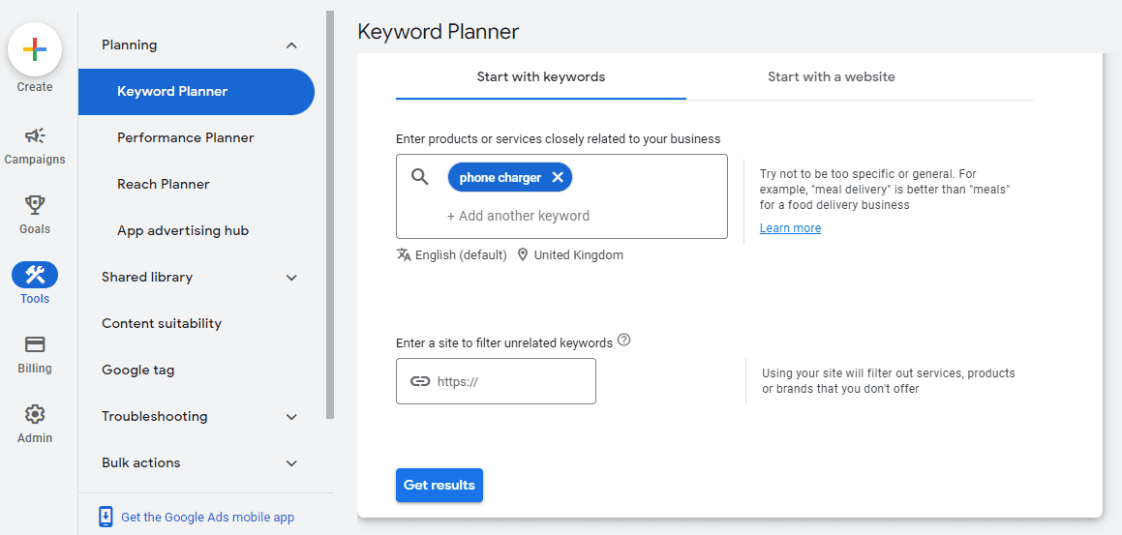Image resolution: width=1122 pixels, height=535 pixels.
Task: Open Campaigns megaphone icon
Action: pos(34,135)
